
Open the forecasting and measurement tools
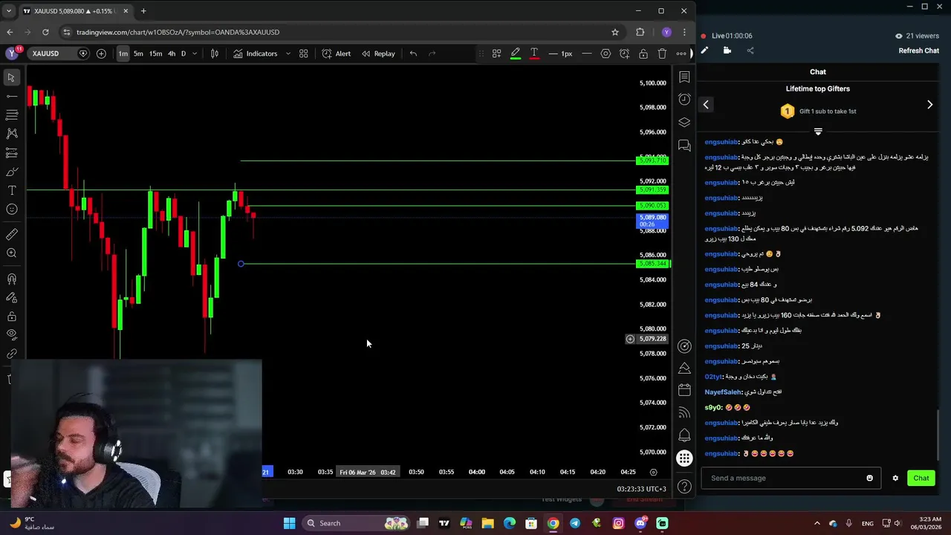click(x=11, y=152)
